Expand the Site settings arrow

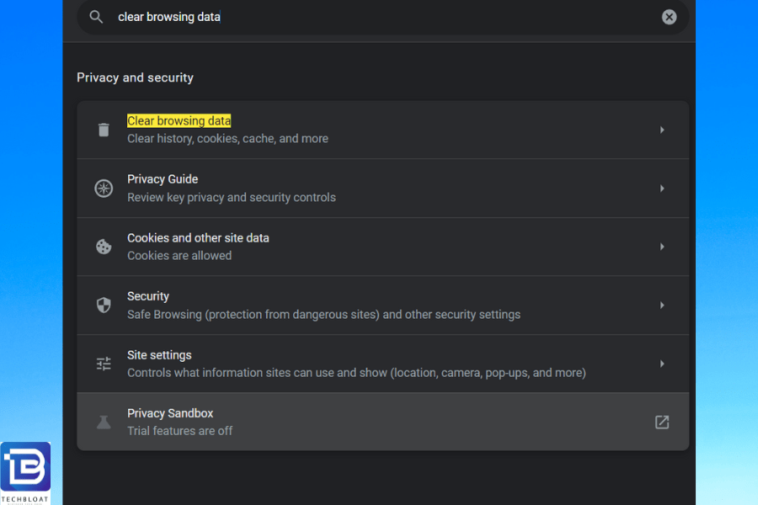pyautogui.click(x=662, y=364)
